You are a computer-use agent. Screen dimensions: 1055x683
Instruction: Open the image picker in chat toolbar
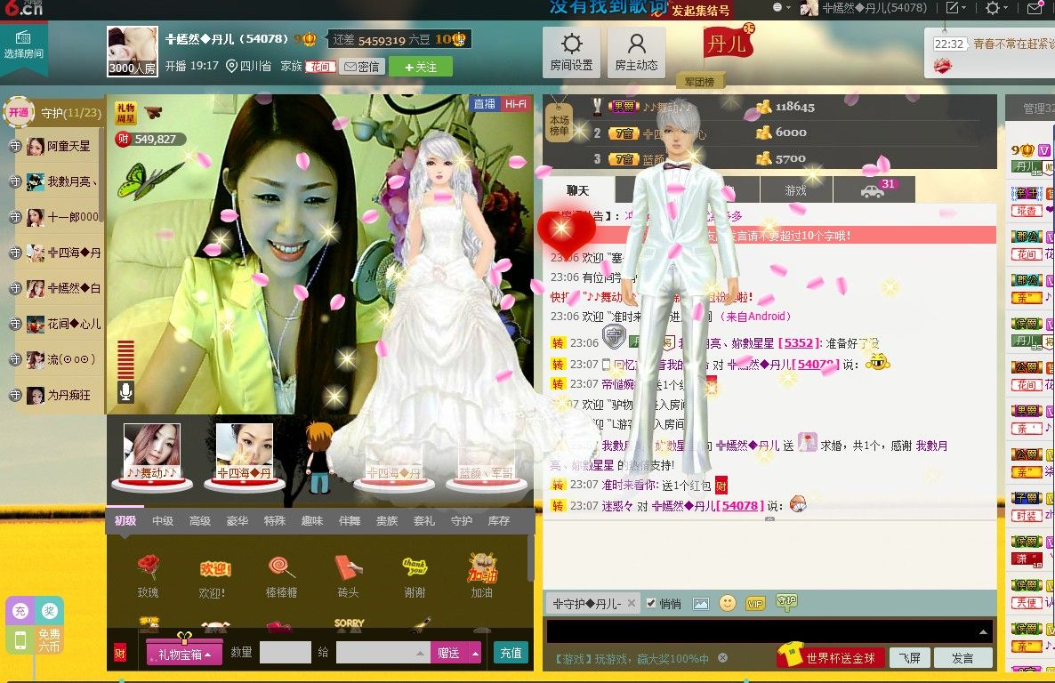coord(700,604)
